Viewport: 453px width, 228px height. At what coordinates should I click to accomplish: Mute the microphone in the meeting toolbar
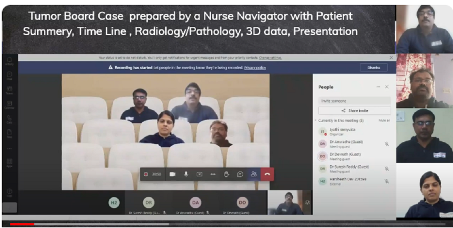pyautogui.click(x=186, y=174)
